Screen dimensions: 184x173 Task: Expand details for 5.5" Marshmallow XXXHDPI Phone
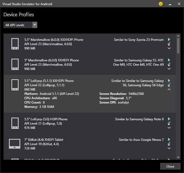[169, 48]
